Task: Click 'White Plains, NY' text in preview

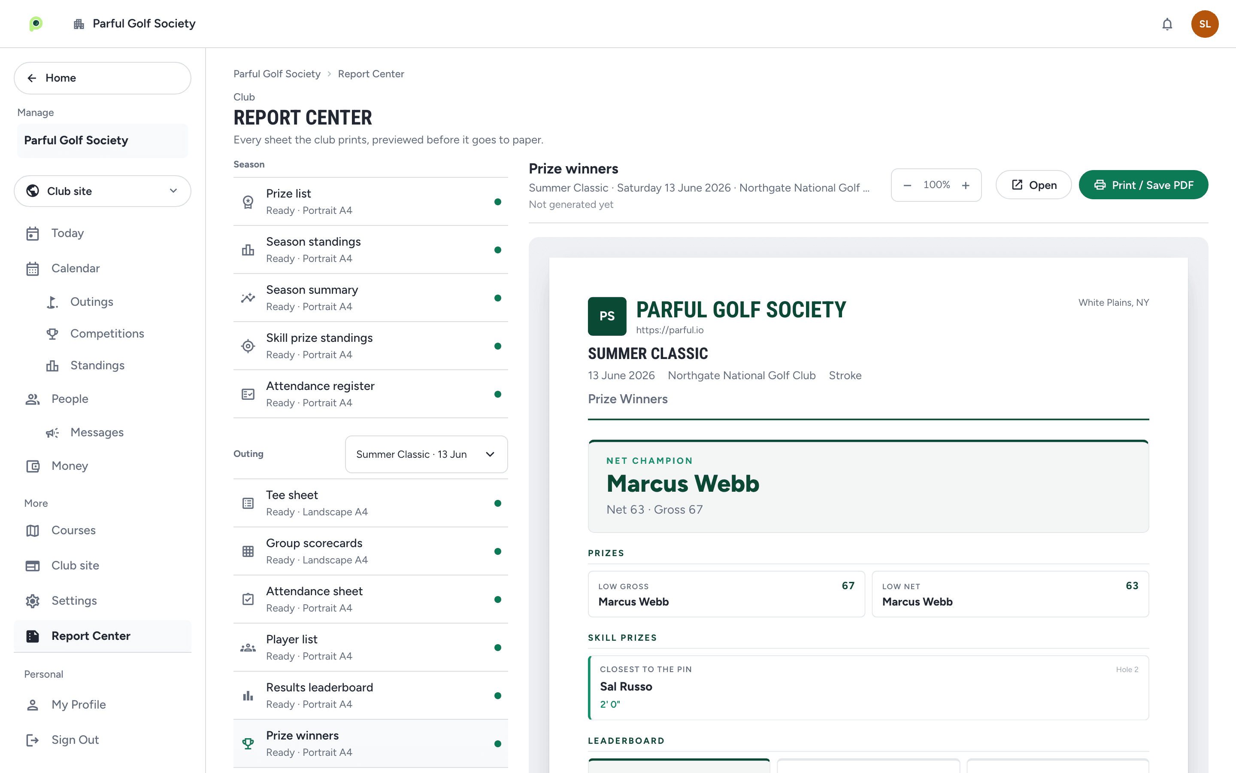Action: (x=1113, y=303)
